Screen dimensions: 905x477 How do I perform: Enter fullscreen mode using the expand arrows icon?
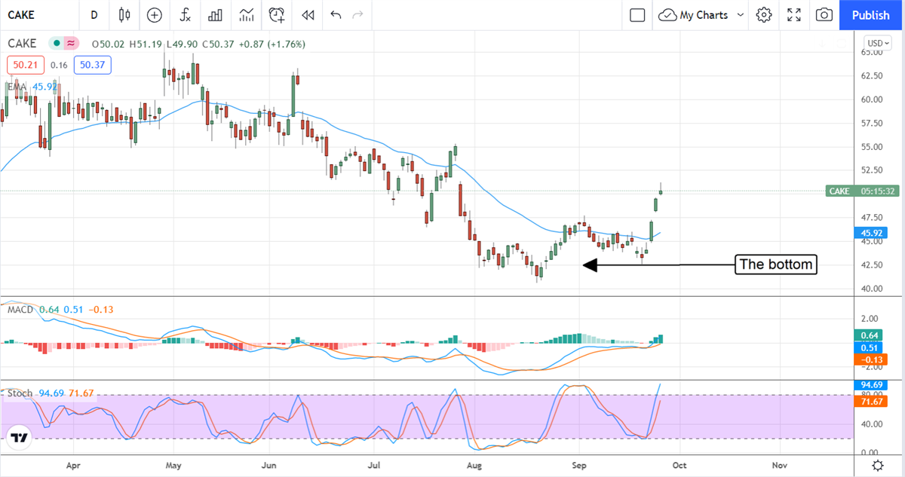click(794, 15)
